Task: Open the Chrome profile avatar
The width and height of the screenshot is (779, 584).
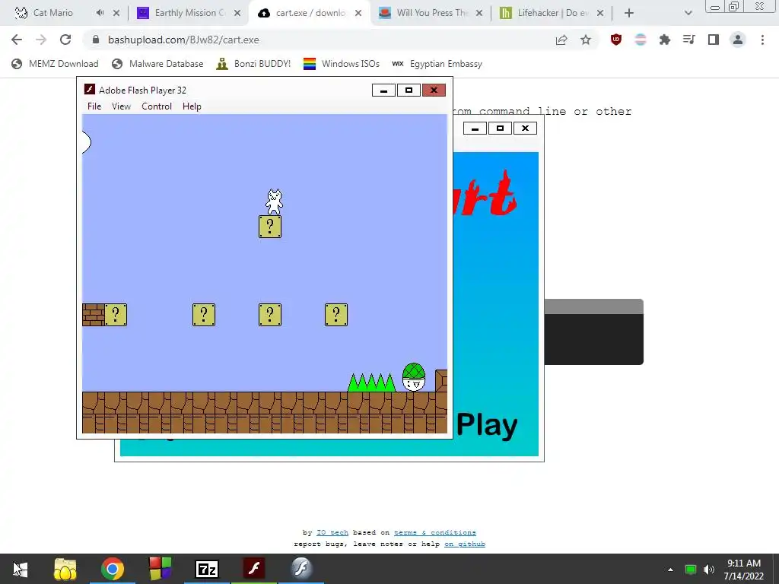Action: click(x=738, y=40)
